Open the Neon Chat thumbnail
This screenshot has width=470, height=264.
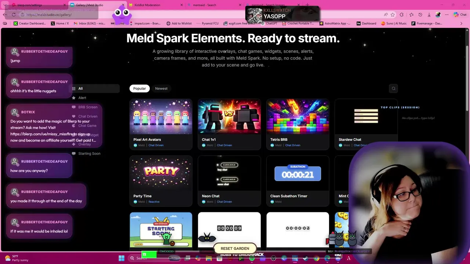click(x=229, y=173)
